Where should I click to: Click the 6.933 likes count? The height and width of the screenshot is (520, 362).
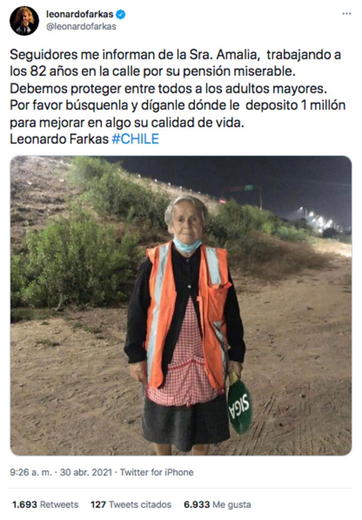click(197, 505)
